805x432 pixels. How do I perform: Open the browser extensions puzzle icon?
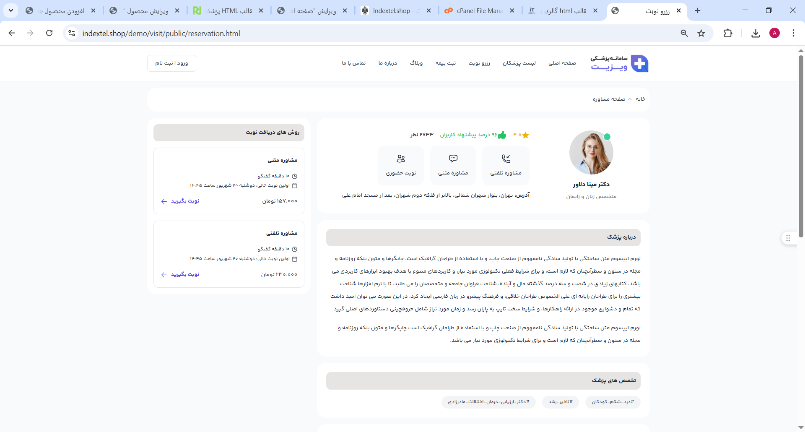728,34
